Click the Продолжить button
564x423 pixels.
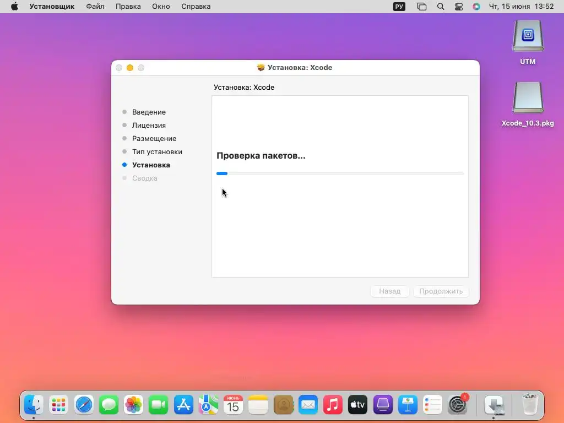point(441,291)
